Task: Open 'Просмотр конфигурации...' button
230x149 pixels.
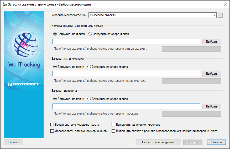Action: click(158, 142)
